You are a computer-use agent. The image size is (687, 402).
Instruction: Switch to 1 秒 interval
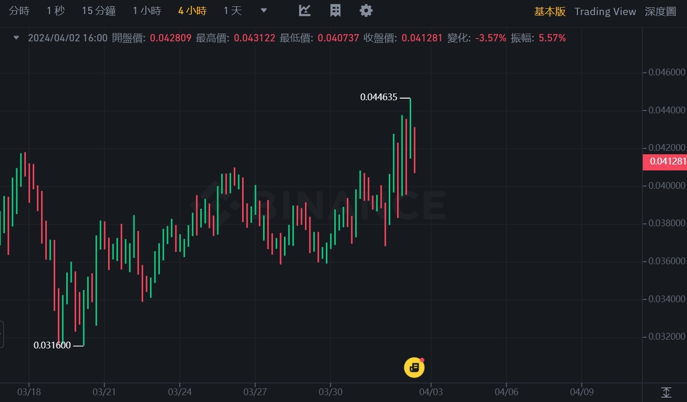coord(56,11)
